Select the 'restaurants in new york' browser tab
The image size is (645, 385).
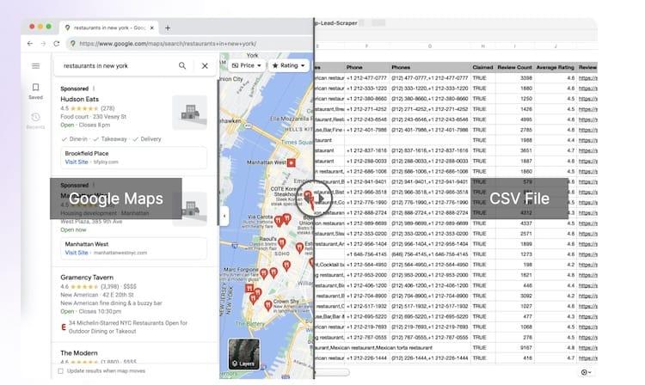(x=109, y=28)
